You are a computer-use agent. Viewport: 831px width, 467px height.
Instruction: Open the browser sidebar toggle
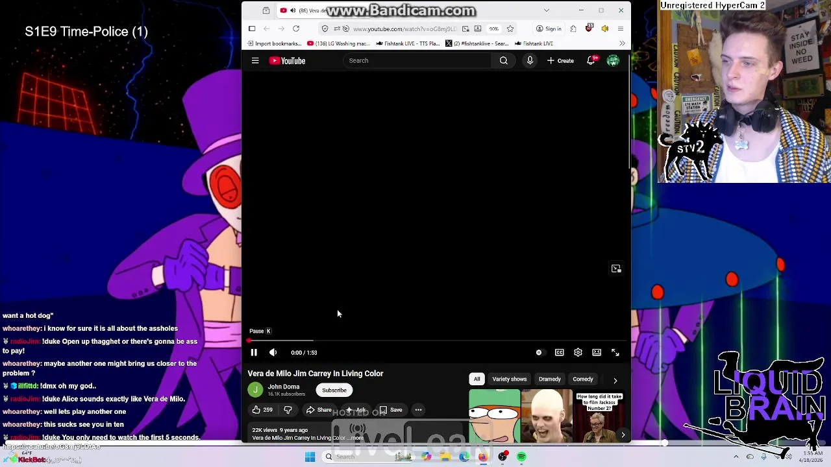pyautogui.click(x=252, y=29)
